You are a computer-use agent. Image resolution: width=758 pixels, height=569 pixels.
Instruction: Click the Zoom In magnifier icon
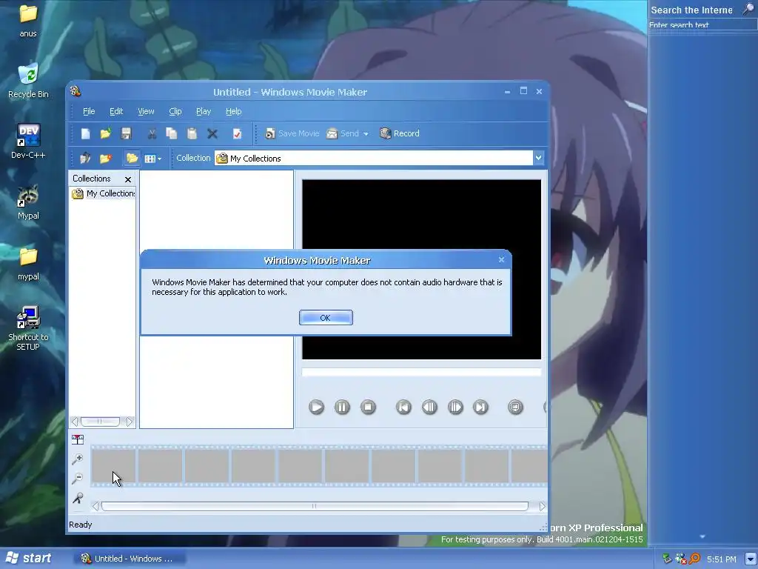pos(77,459)
